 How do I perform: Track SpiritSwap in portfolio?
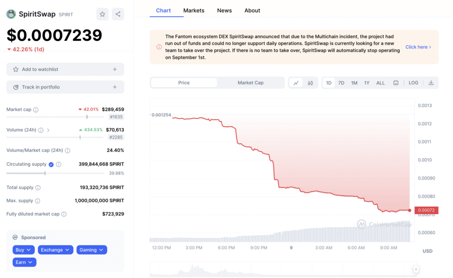point(65,87)
